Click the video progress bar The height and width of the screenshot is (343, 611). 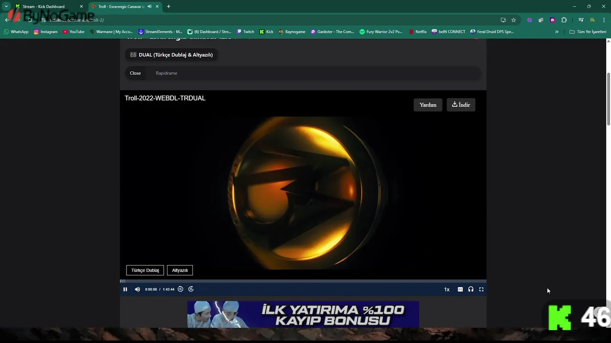pyautogui.click(x=303, y=281)
